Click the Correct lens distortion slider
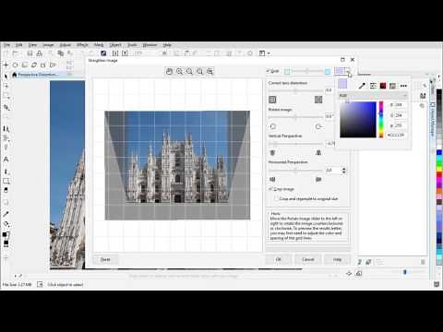This screenshot has height=332, width=443. click(x=295, y=90)
